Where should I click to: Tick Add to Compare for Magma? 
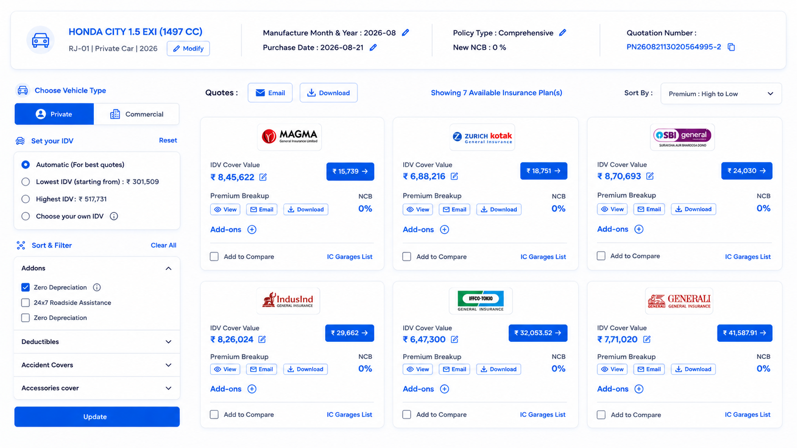pos(215,257)
